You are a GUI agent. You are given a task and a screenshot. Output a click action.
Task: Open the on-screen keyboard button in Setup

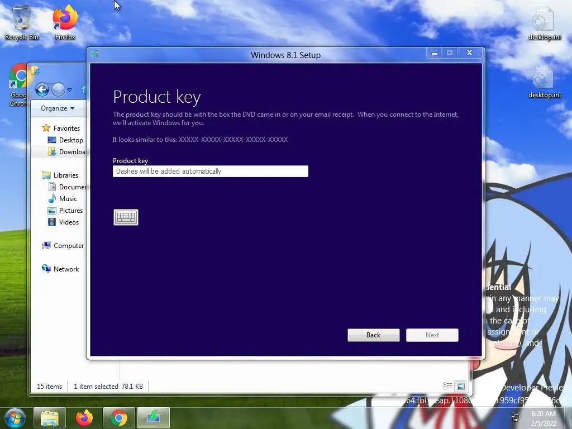pyautogui.click(x=126, y=217)
